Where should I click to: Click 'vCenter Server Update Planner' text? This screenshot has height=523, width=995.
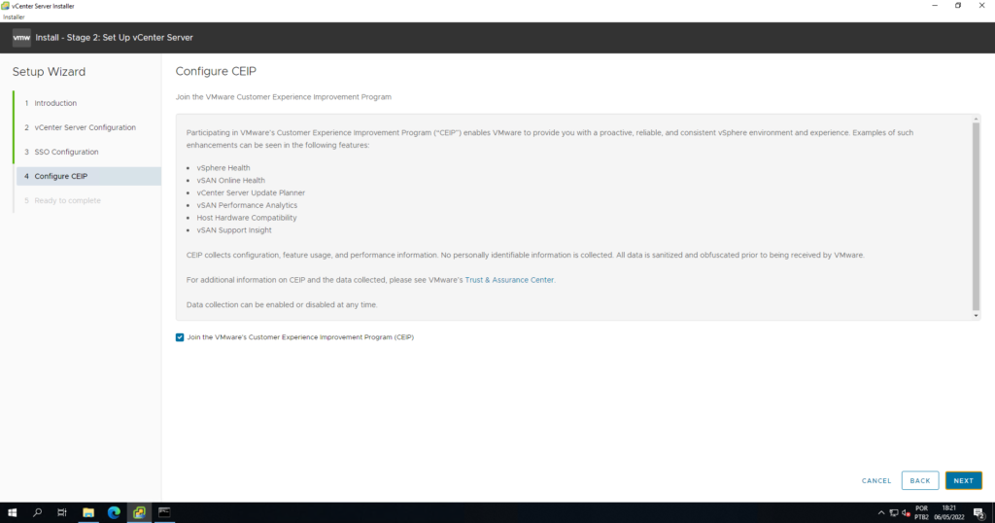[251, 192]
